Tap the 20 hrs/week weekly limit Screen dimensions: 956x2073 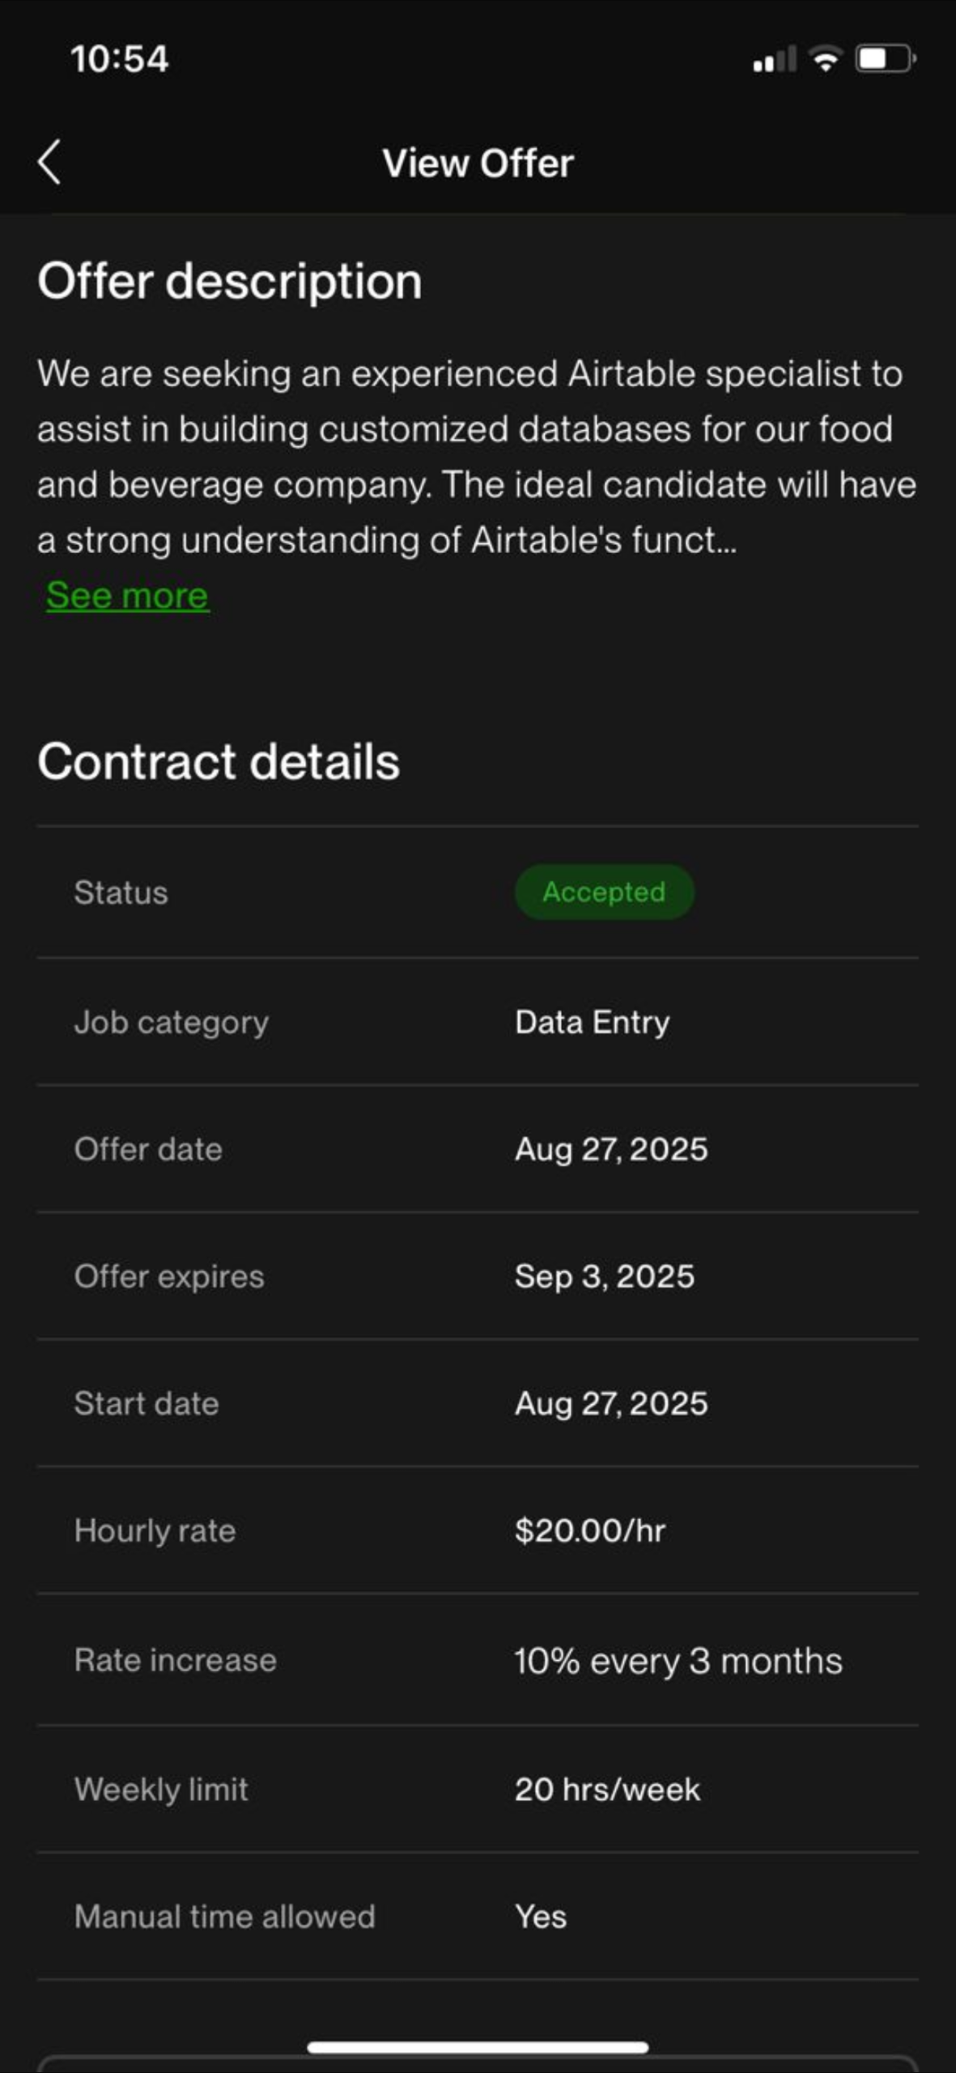(x=607, y=1790)
